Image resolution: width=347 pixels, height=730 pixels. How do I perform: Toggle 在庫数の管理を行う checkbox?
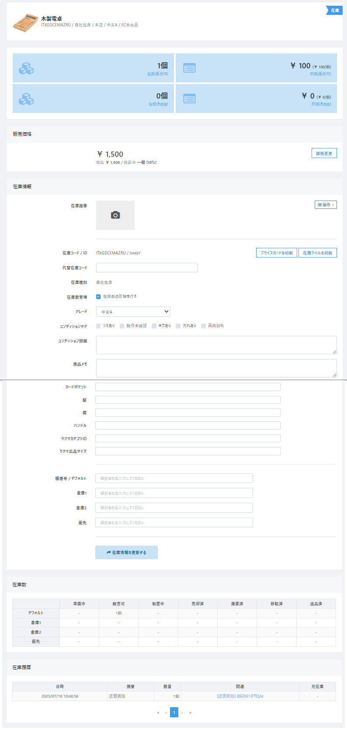[98, 296]
